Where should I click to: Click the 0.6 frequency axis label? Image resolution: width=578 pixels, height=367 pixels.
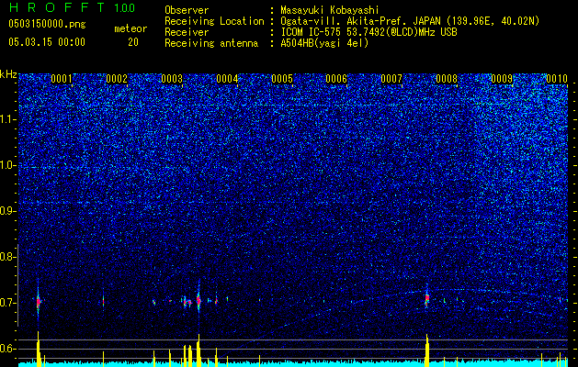click(x=7, y=349)
